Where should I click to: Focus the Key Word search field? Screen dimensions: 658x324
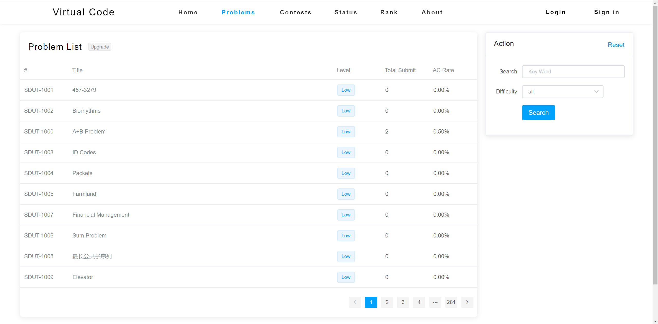573,72
